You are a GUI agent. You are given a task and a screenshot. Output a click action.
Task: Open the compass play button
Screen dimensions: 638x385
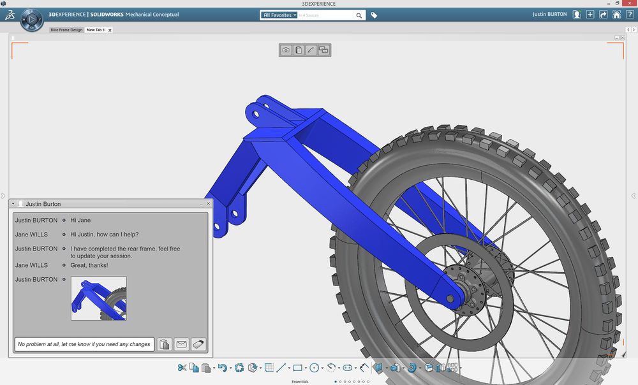[x=32, y=20]
